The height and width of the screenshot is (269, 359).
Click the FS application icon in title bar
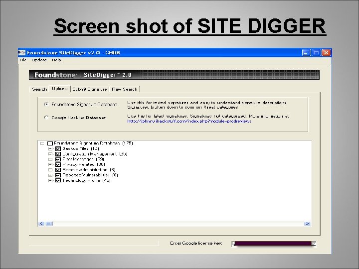tap(22, 53)
